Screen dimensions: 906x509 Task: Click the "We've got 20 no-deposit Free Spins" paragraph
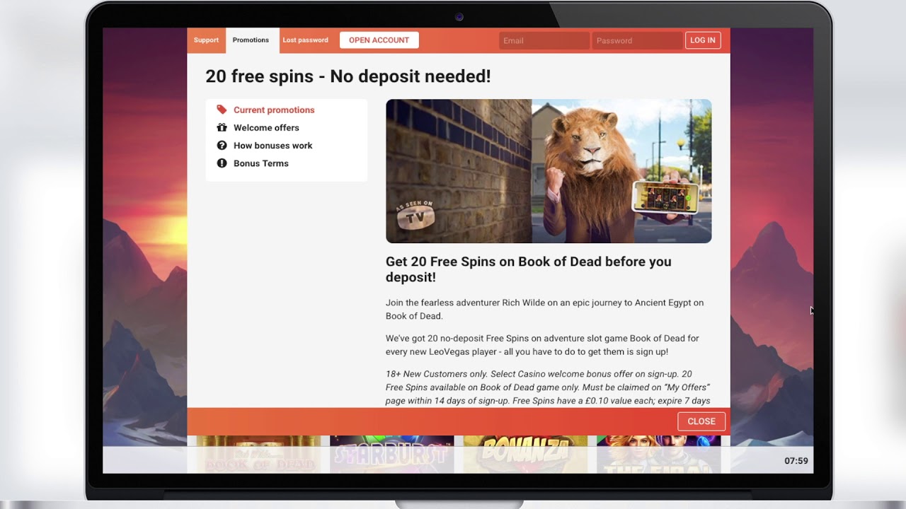click(542, 344)
